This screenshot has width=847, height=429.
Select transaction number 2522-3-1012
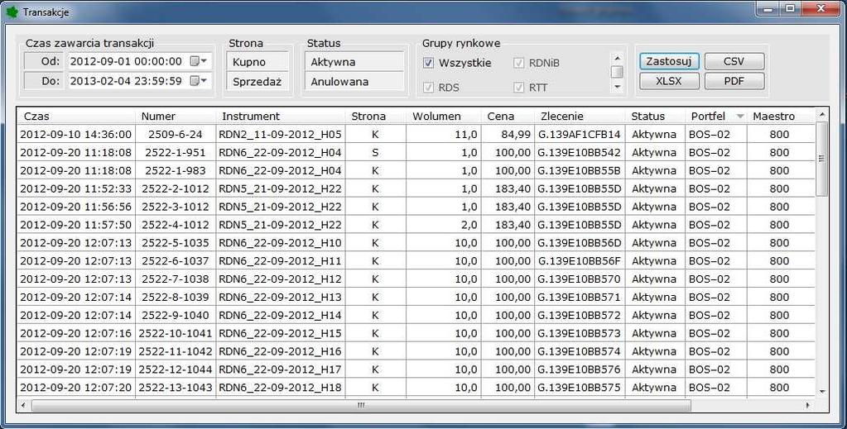pos(176,207)
